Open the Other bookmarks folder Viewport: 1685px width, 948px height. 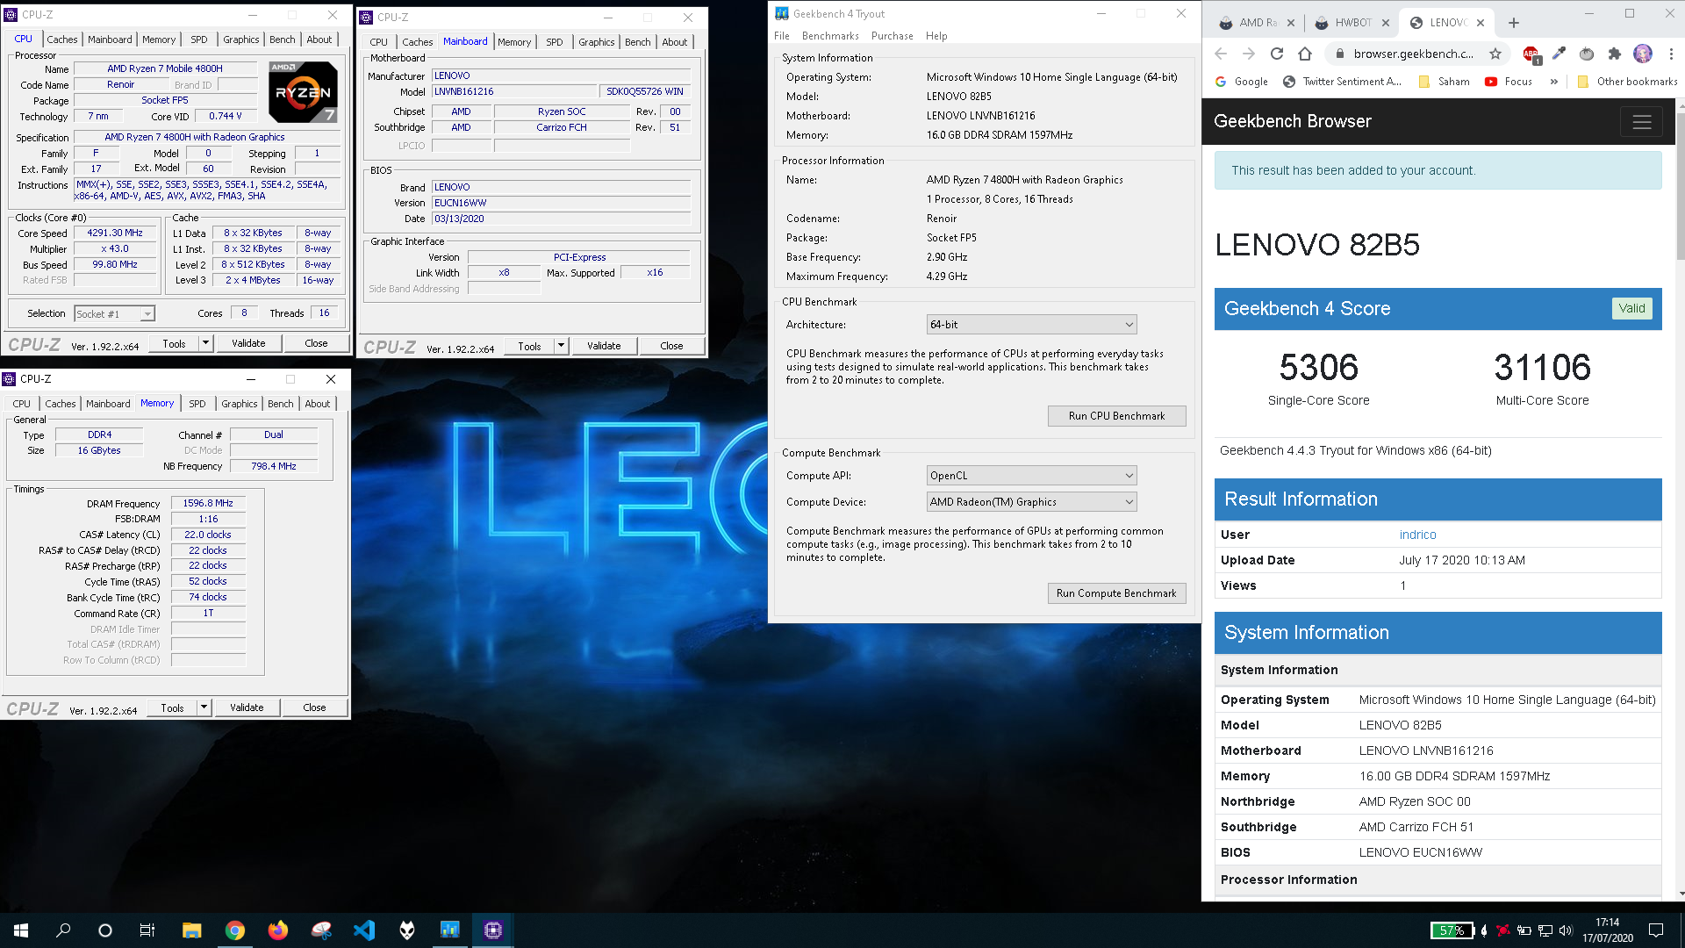1627,82
